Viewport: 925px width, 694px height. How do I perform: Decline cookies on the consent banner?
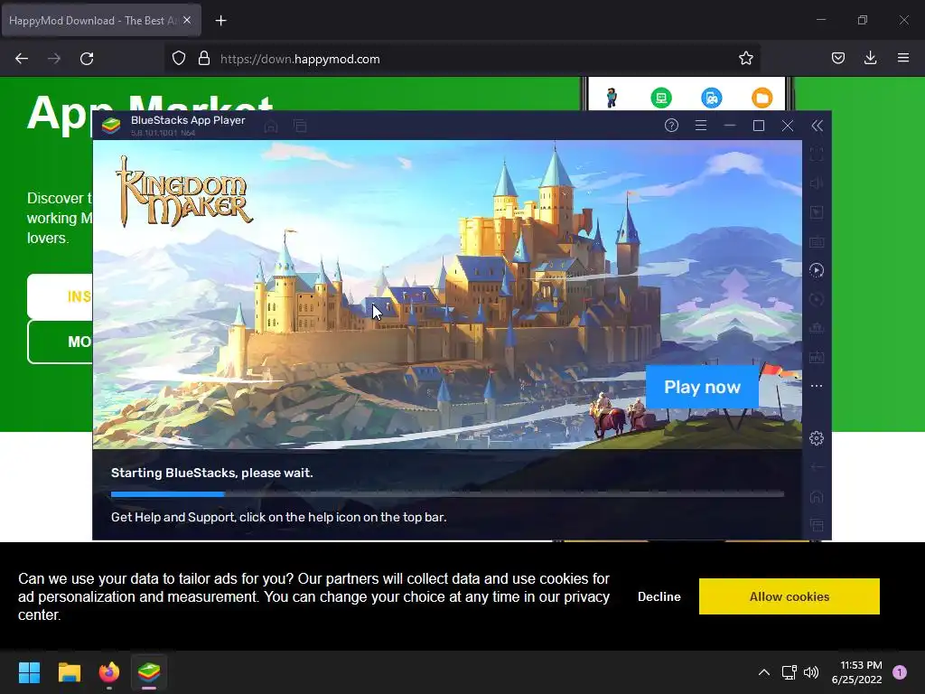(659, 596)
